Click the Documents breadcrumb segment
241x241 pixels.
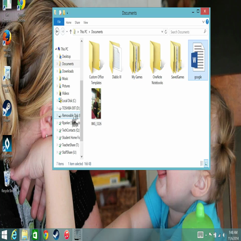(x=97, y=32)
